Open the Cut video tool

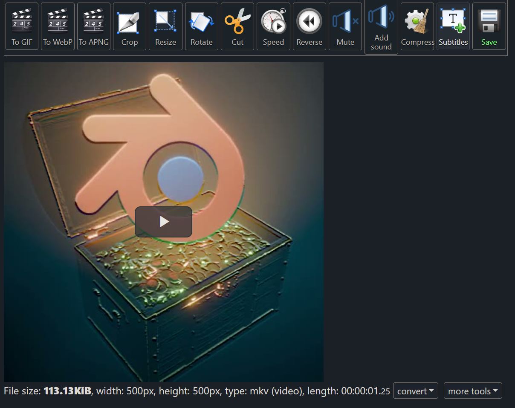coord(237,26)
